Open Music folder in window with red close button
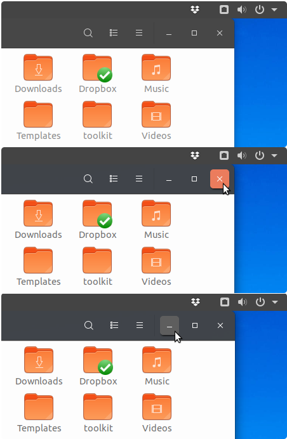287x439 pixels. click(156, 214)
